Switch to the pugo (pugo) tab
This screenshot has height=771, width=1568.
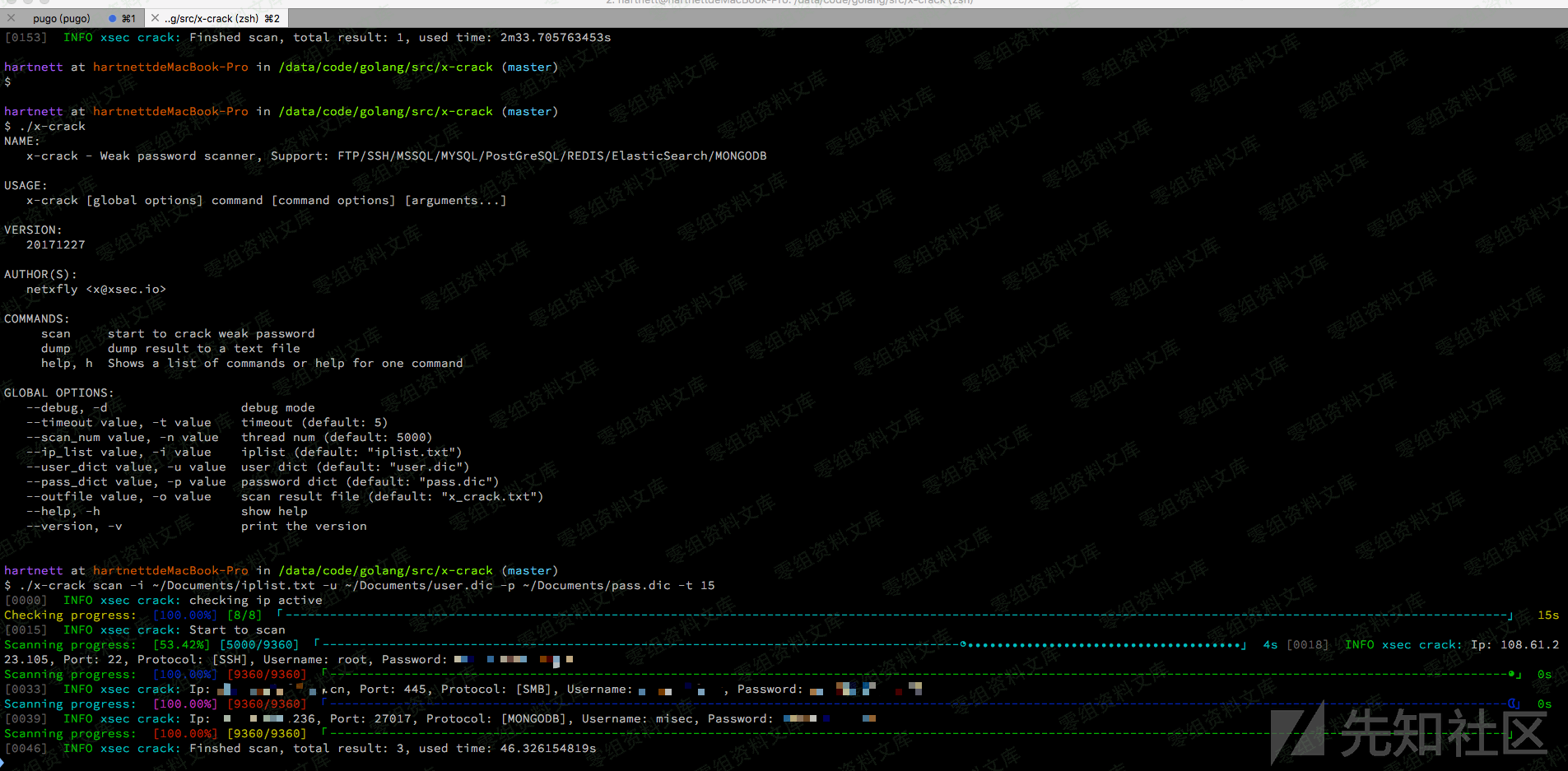pos(62,18)
